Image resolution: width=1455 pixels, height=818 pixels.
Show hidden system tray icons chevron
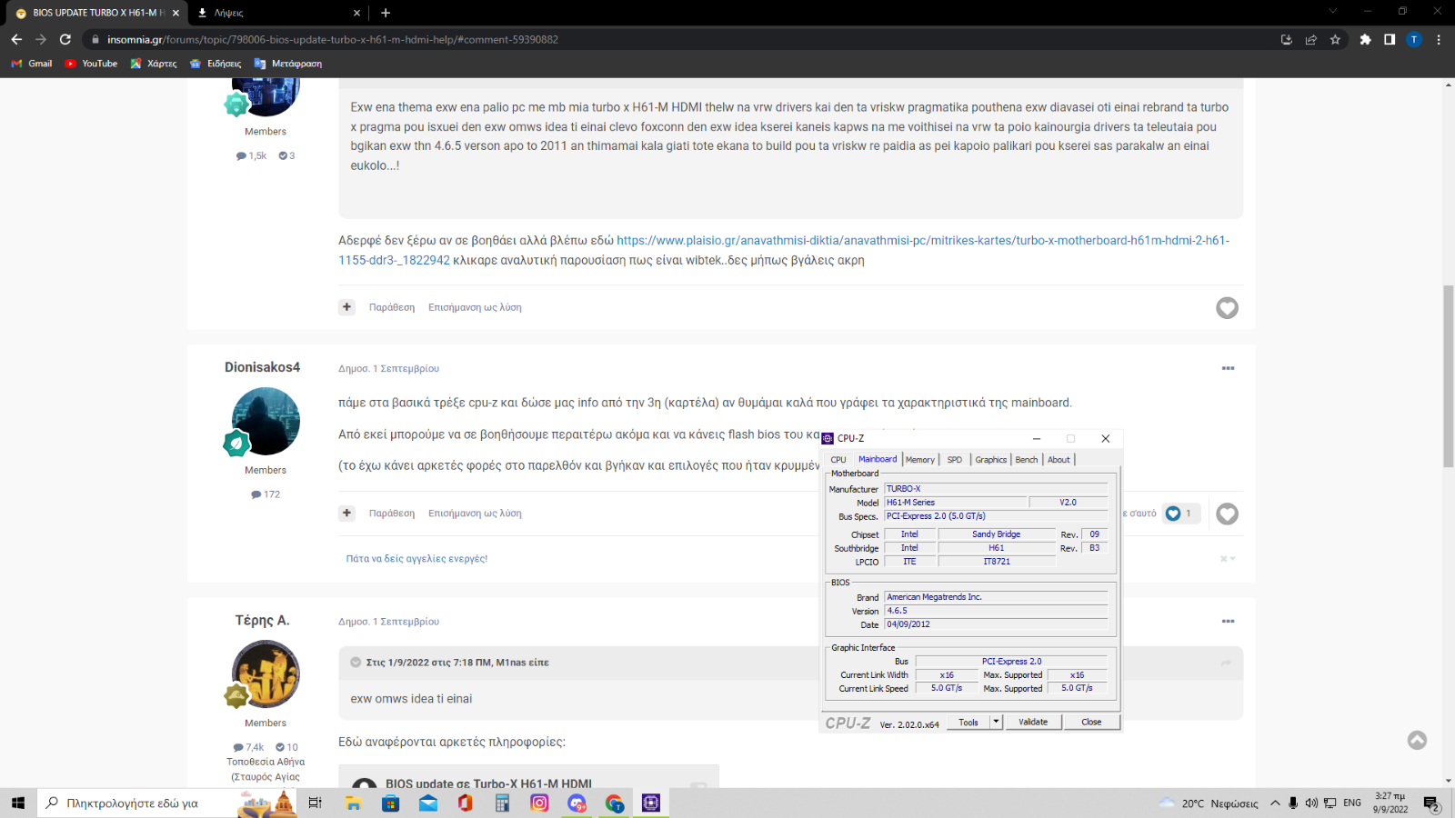1275,803
